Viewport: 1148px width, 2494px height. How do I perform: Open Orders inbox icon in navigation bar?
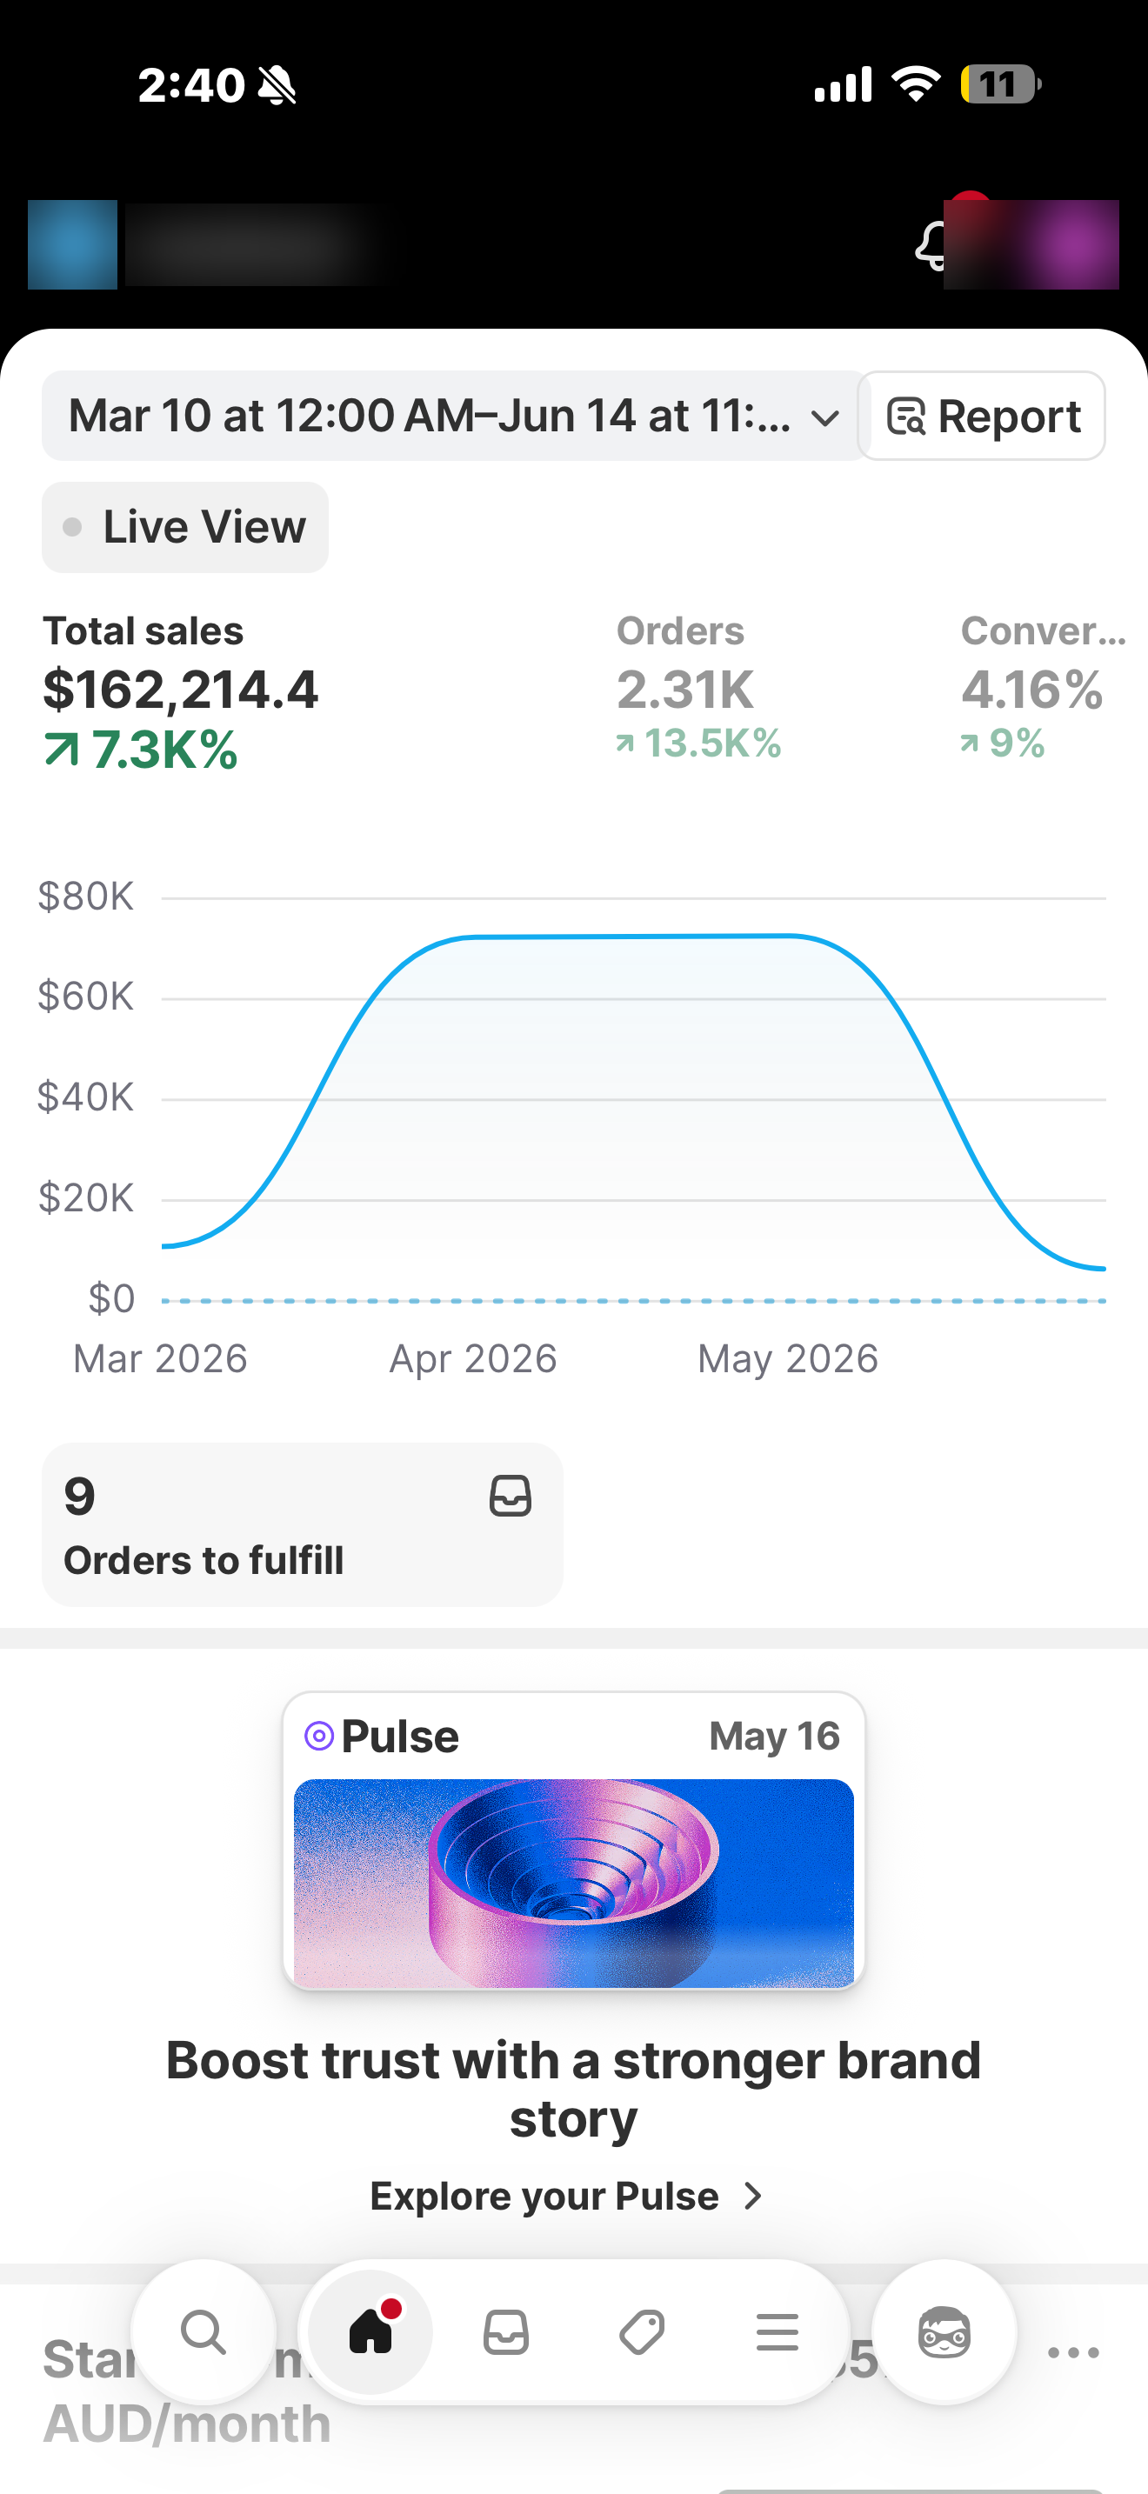[506, 2332]
